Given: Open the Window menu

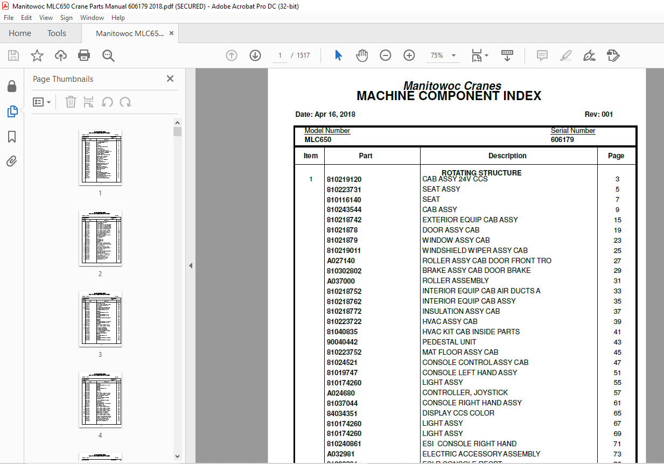Looking at the screenshot, I should 92,18.
